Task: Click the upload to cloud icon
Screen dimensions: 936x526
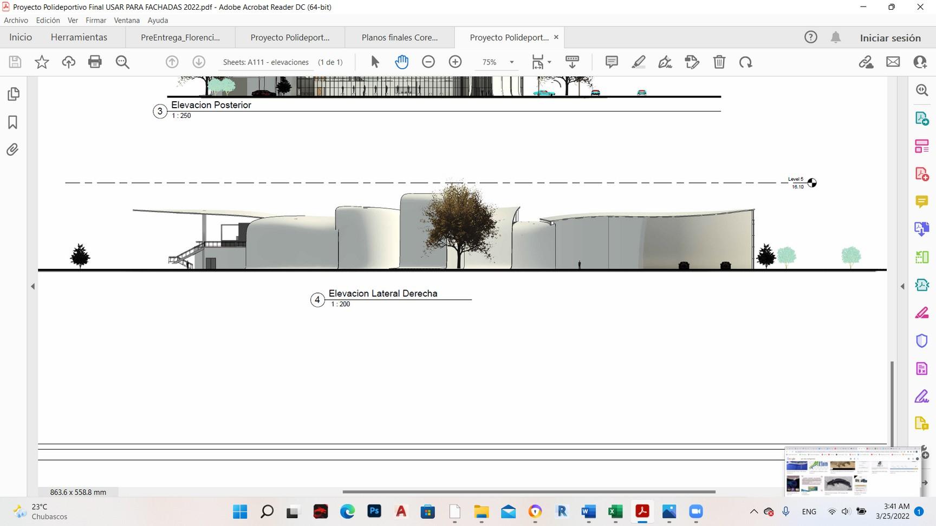Action: coord(68,62)
